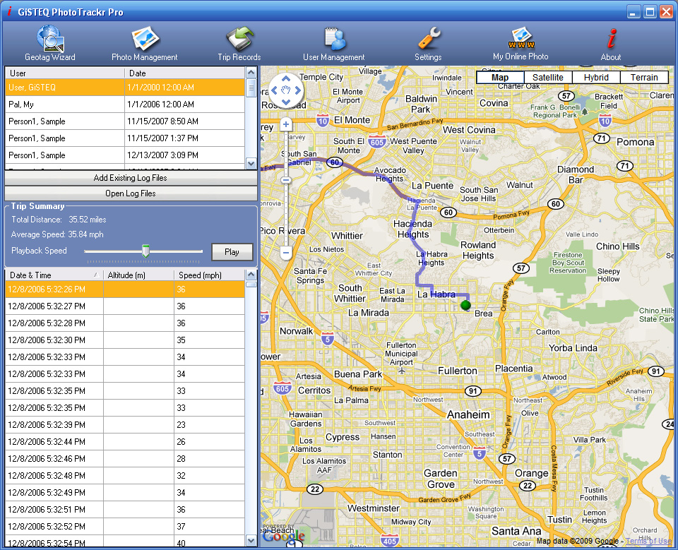Select track point 12/8/2006 5:32:30 PM
Image resolution: width=678 pixels, height=550 pixels.
click(x=125, y=340)
